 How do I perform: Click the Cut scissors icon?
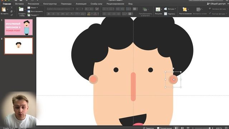[11, 7]
